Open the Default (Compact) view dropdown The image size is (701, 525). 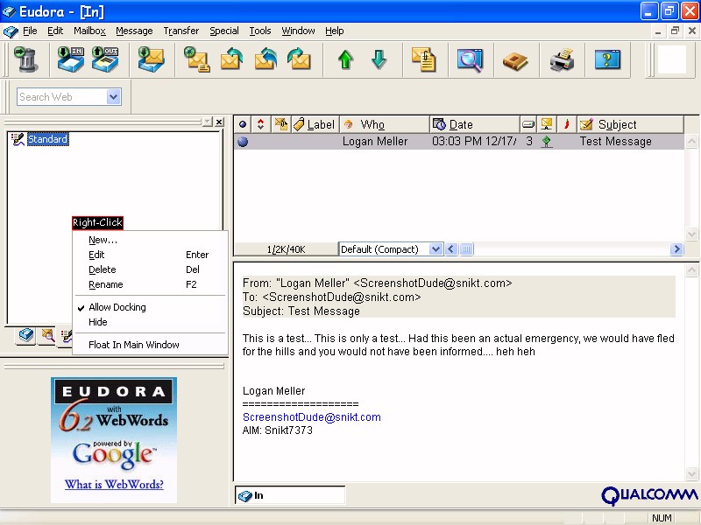435,249
